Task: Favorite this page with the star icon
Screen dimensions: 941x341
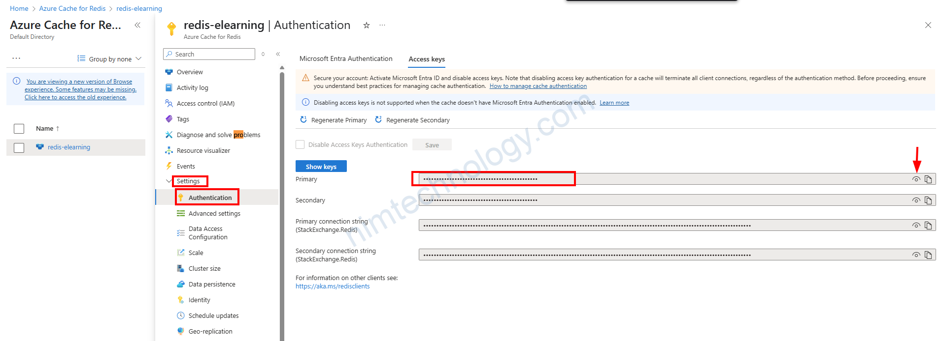Action: click(x=367, y=26)
